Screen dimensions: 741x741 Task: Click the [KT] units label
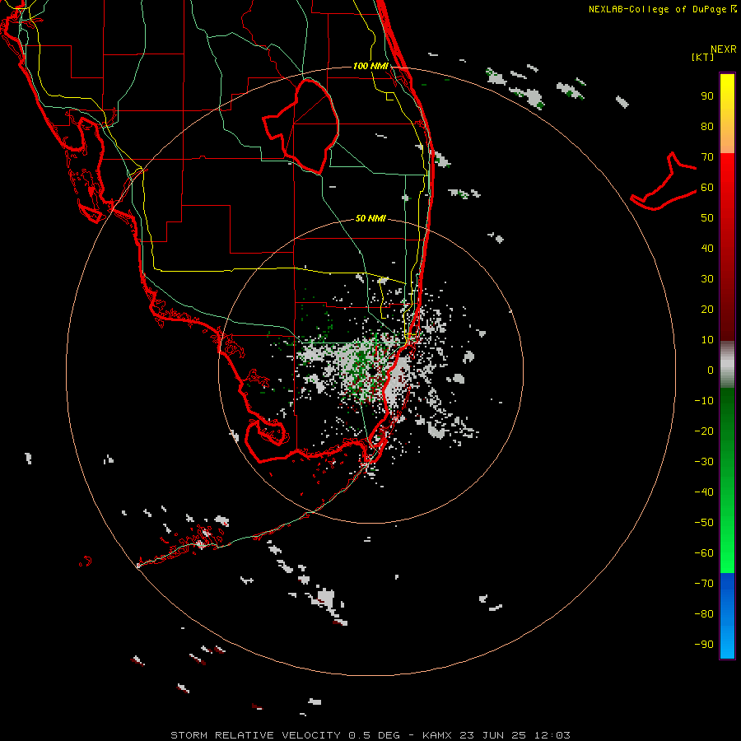(x=702, y=57)
